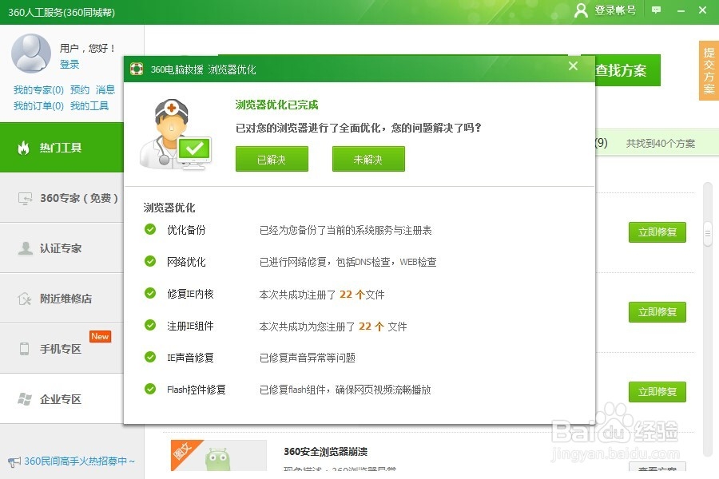This screenshot has width=719, height=479.
Task: Click green check next to Flash控件修复
Action: (x=150, y=389)
